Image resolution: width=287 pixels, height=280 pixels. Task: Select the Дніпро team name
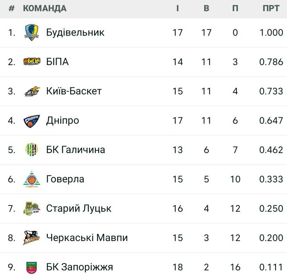62,121
